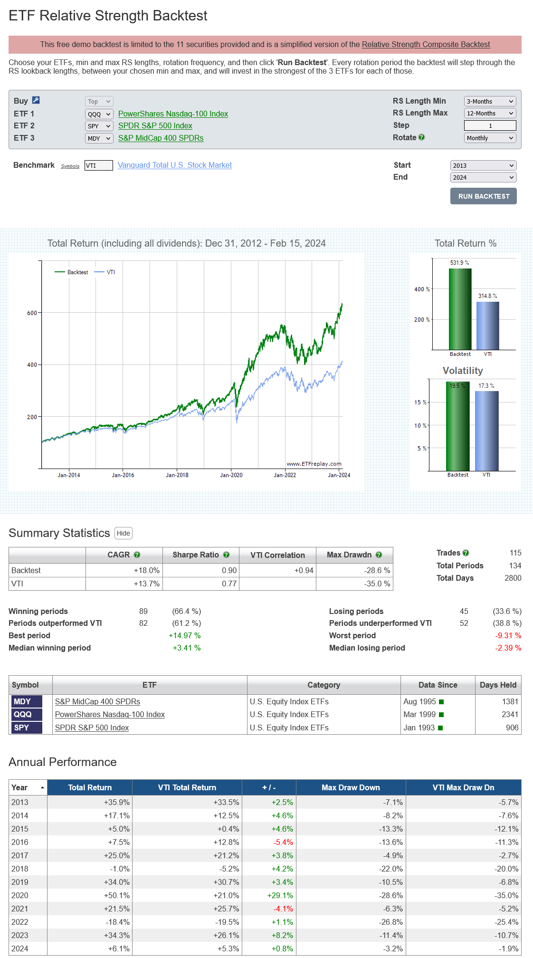Open Relative Strength Composite Backtest link

click(x=426, y=45)
